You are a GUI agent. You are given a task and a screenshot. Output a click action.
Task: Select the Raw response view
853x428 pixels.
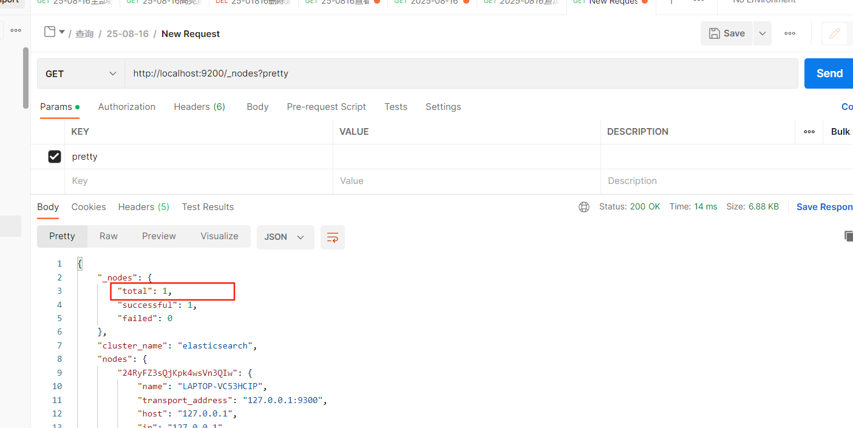(109, 236)
